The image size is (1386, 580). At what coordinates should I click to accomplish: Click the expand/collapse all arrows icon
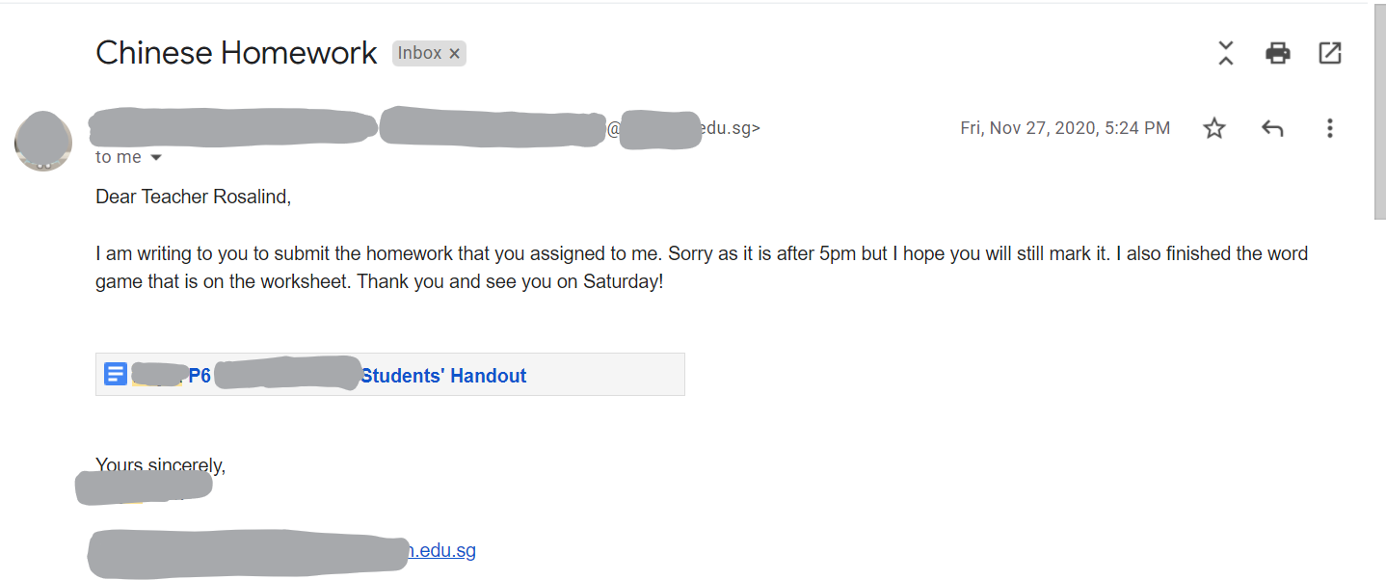coord(1225,53)
